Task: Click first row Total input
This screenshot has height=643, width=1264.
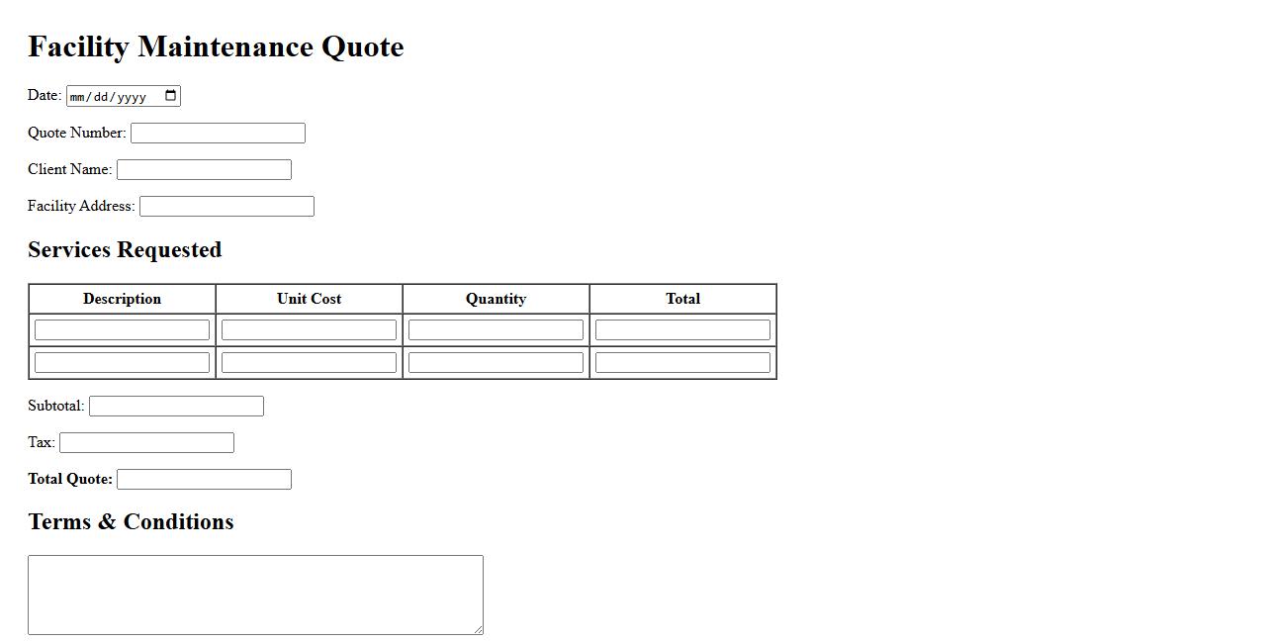Action: coord(682,329)
